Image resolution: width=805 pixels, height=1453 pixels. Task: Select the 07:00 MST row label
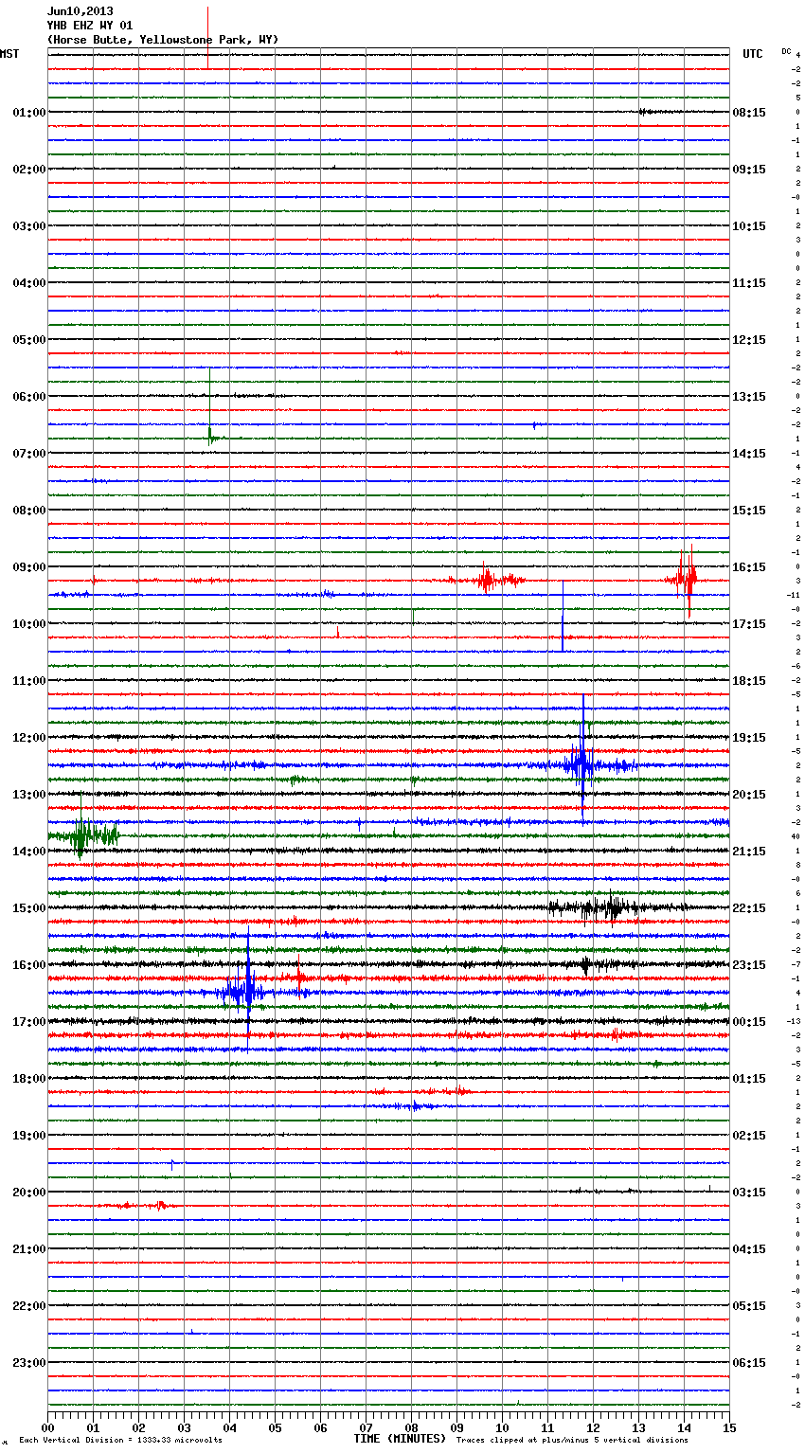pos(28,454)
